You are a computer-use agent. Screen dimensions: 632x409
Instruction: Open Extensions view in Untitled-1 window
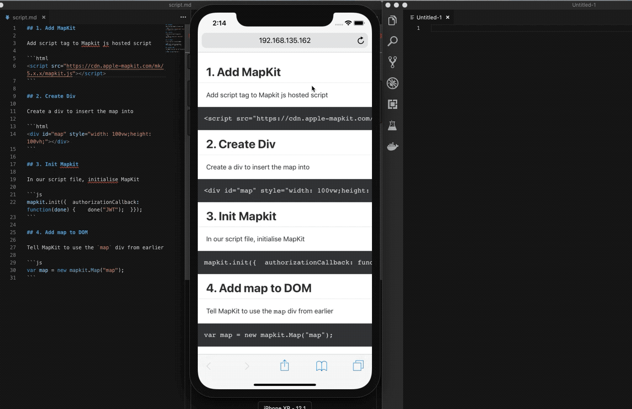coord(392,104)
